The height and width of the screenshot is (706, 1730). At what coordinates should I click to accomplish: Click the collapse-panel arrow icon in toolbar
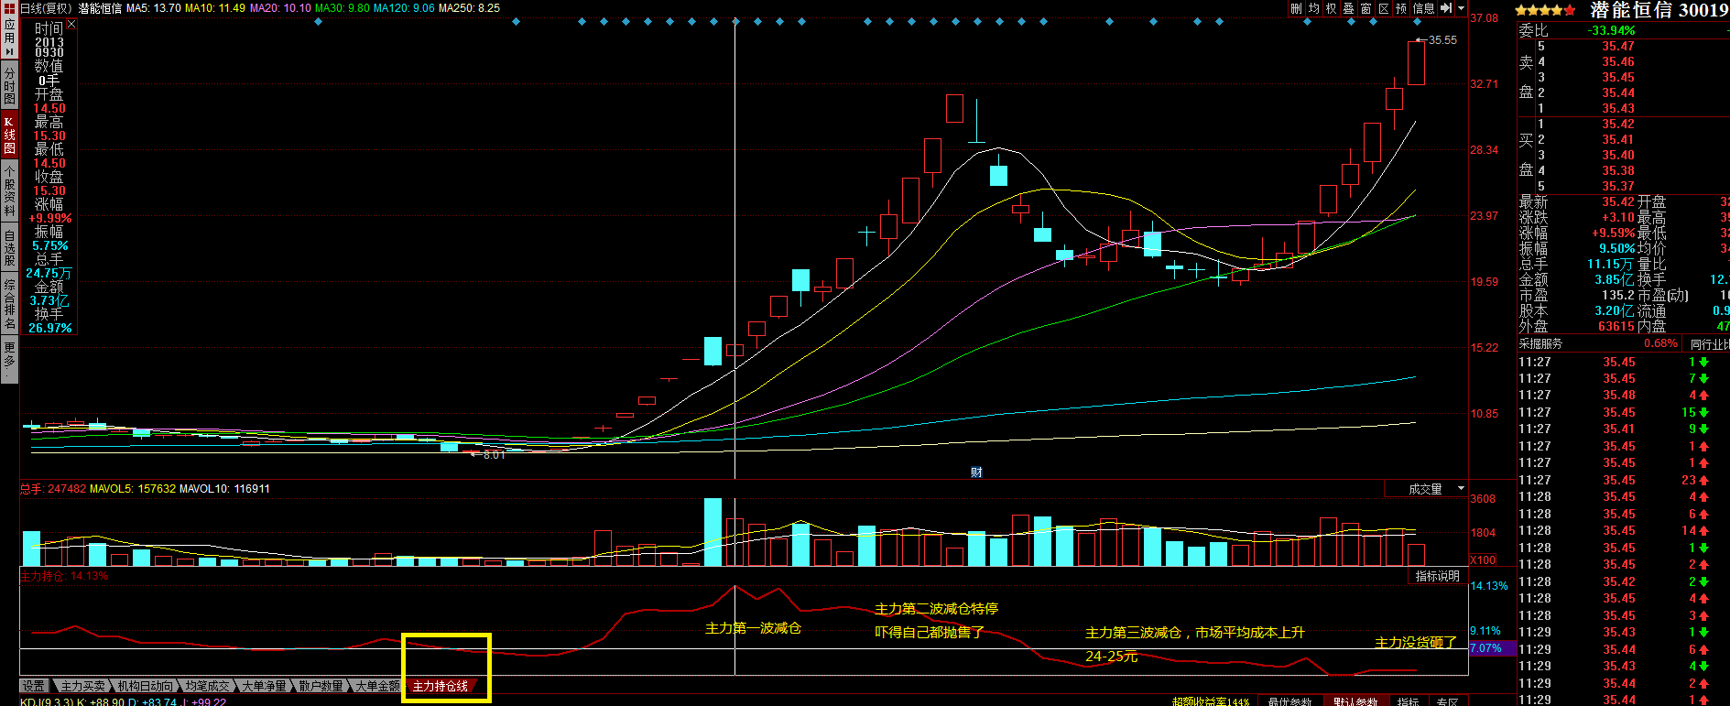[1446, 7]
